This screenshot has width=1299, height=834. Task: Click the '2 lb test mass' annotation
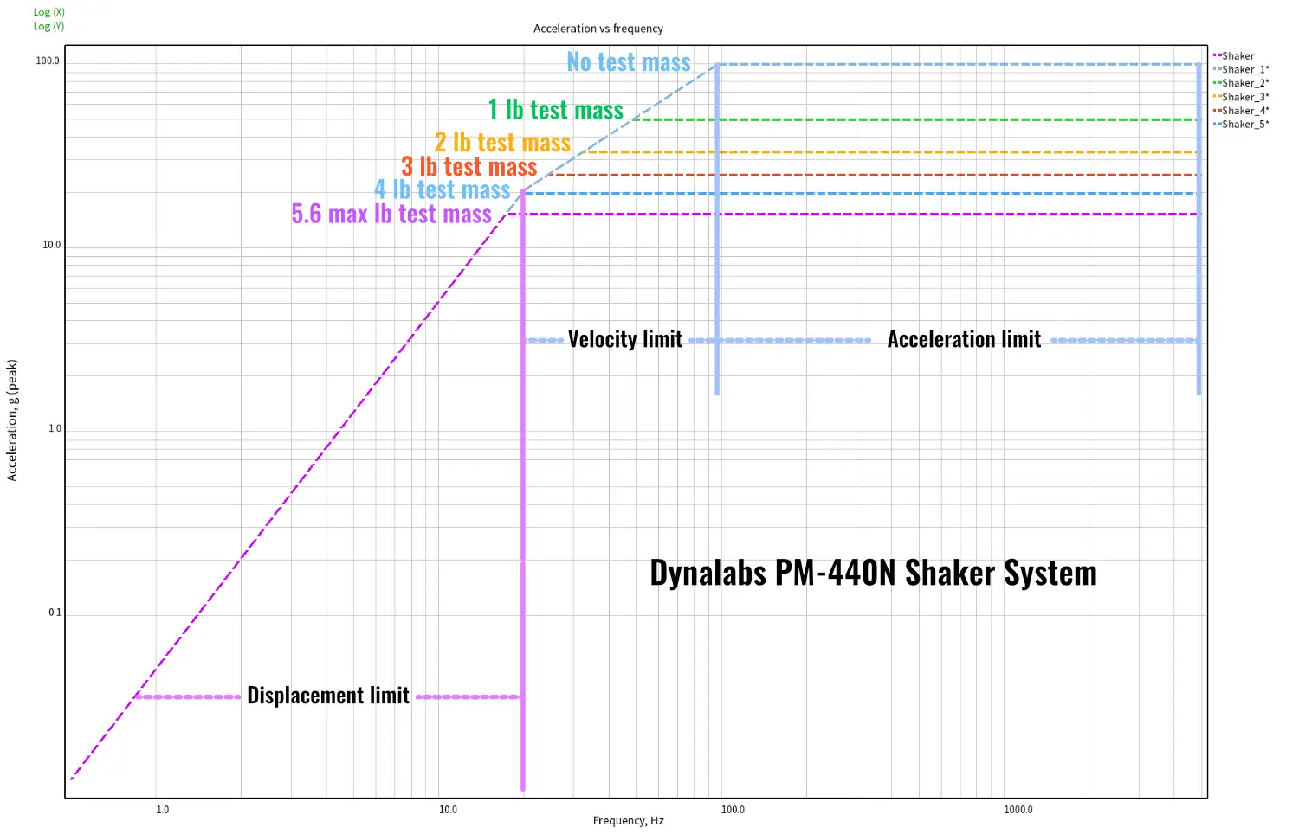click(502, 142)
